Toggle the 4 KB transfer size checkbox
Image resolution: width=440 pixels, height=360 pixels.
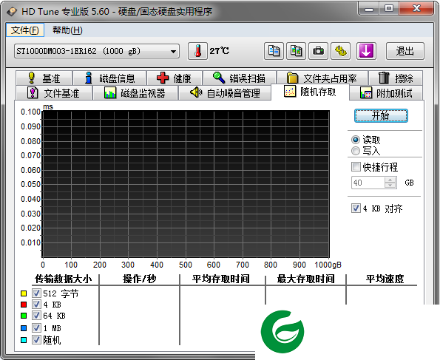(36, 304)
